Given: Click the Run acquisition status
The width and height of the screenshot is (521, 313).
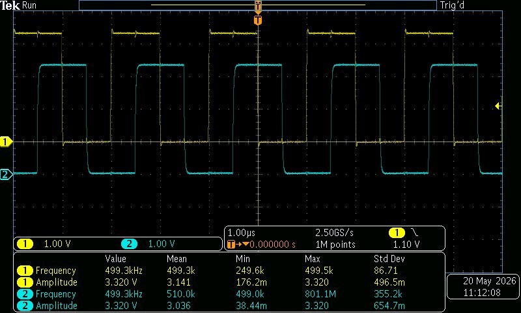Looking at the screenshot, I should click(29, 5).
